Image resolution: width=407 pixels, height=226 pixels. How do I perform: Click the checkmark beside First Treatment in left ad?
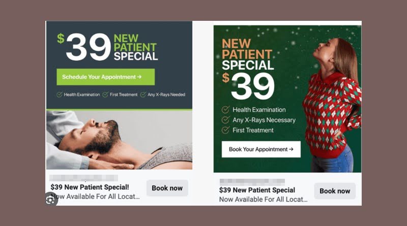coord(105,94)
